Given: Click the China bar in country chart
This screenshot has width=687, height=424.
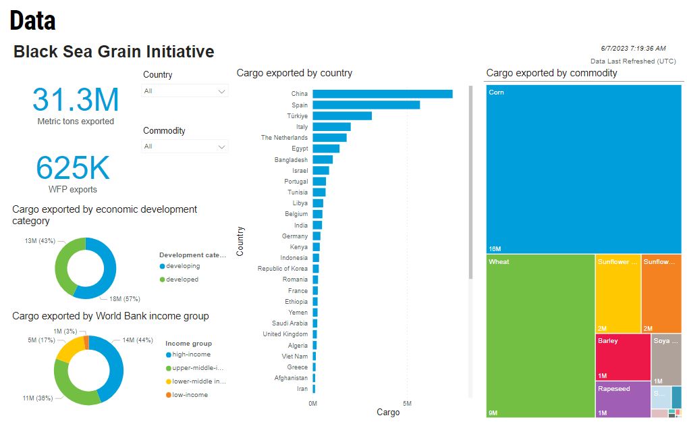Looking at the screenshot, I should pyautogui.click(x=383, y=94).
